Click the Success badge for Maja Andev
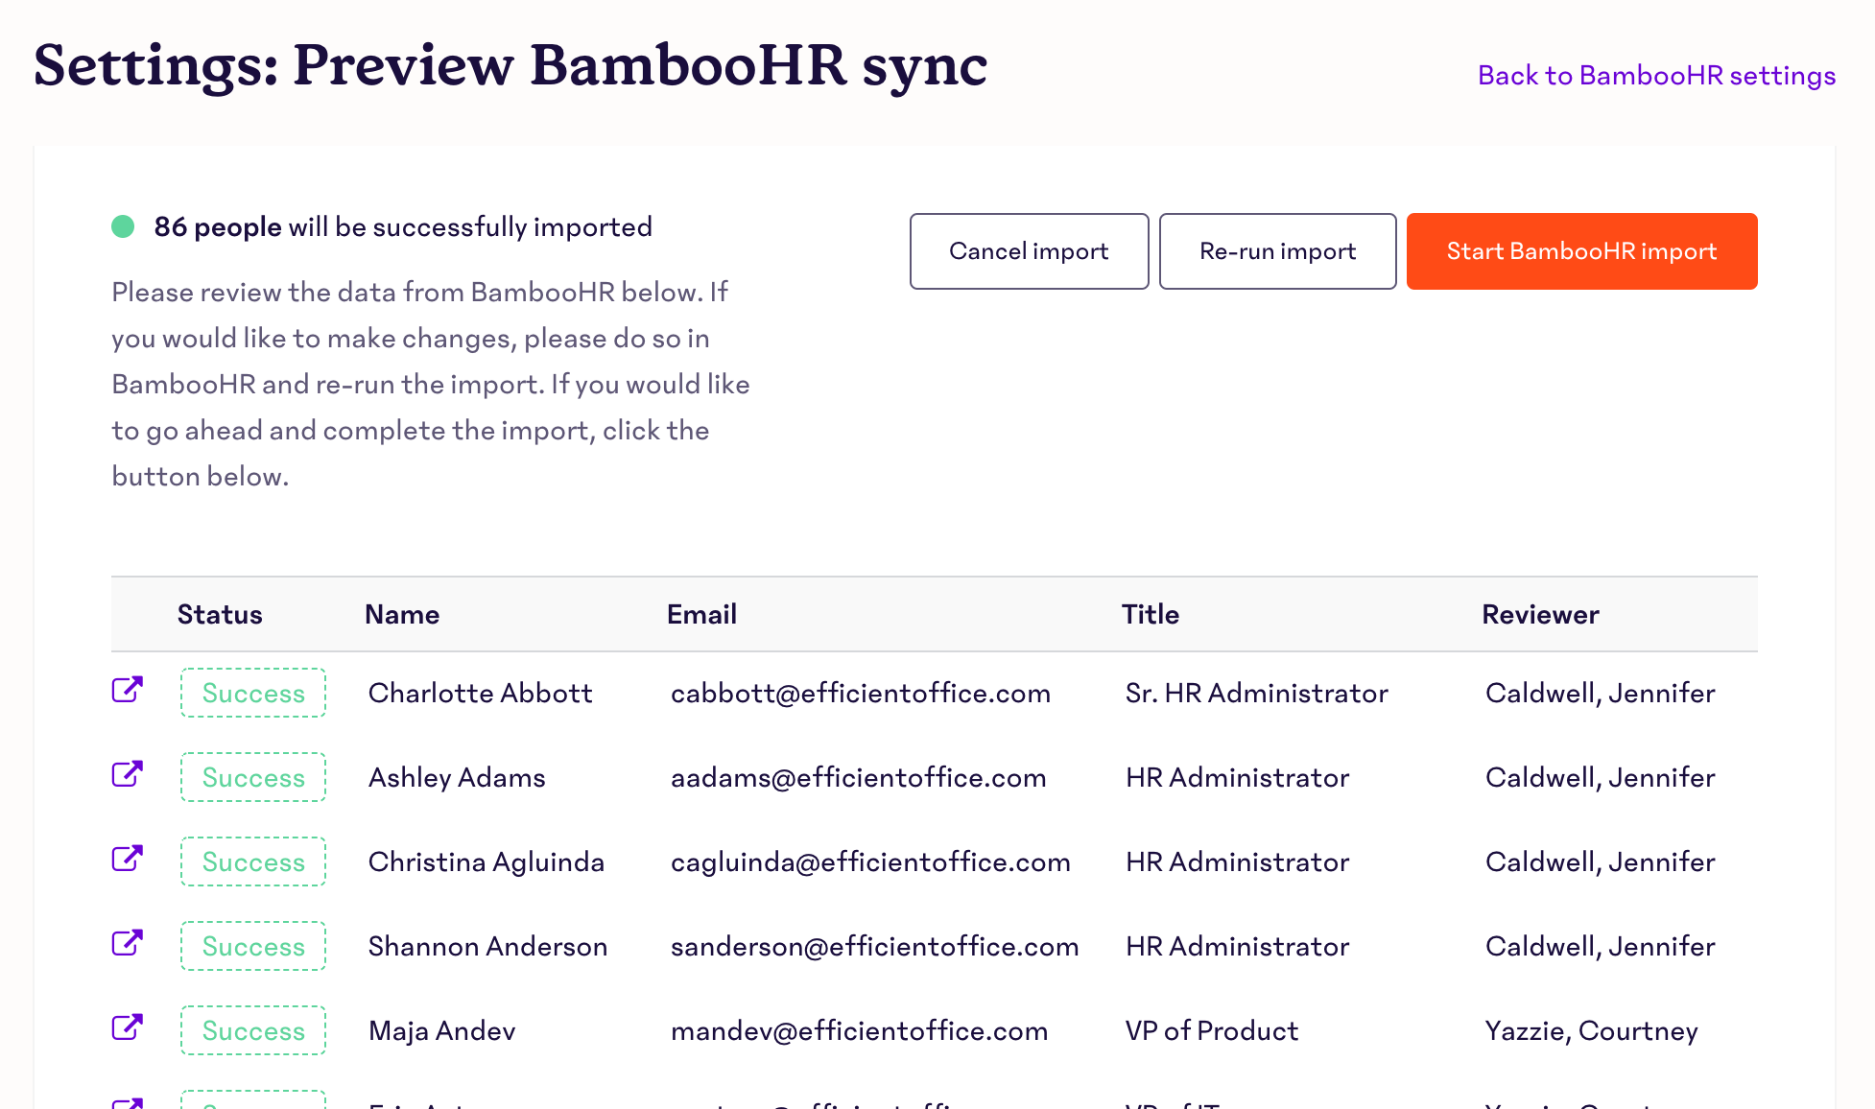 [x=253, y=1030]
